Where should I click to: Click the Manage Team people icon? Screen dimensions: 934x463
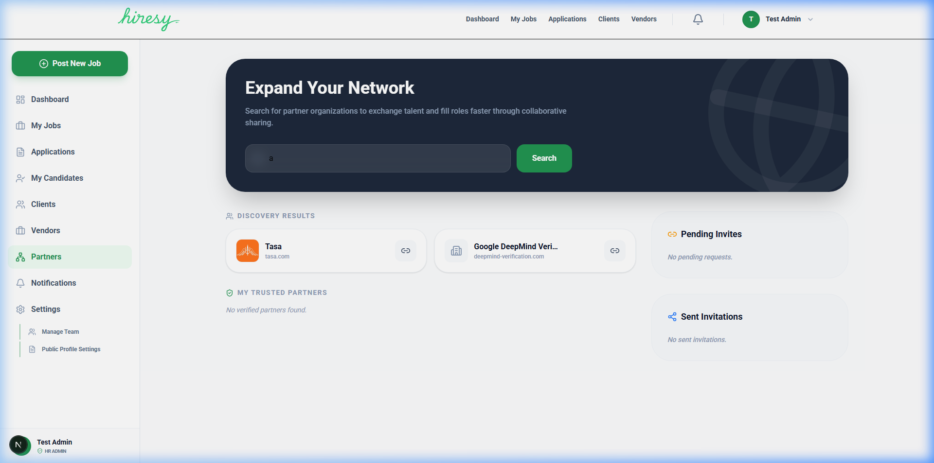click(x=32, y=332)
